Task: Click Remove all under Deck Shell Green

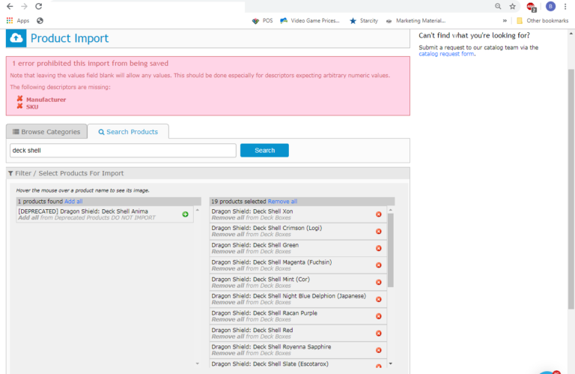Action: 228,251
